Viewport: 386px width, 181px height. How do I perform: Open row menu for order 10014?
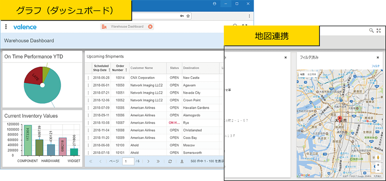point(88,78)
